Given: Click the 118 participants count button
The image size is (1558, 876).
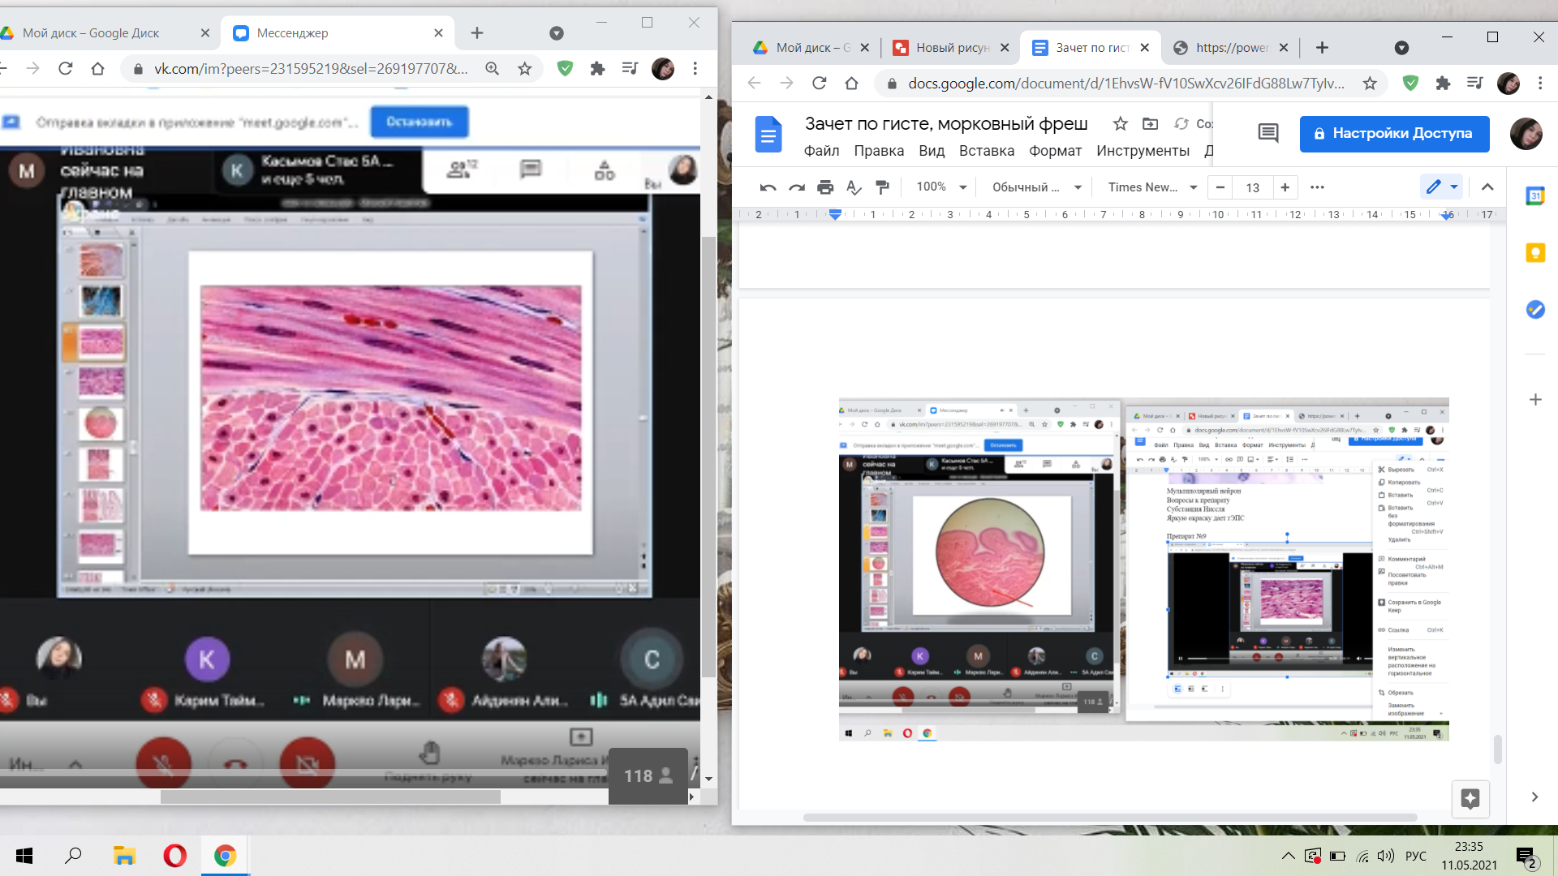Looking at the screenshot, I should tap(648, 776).
